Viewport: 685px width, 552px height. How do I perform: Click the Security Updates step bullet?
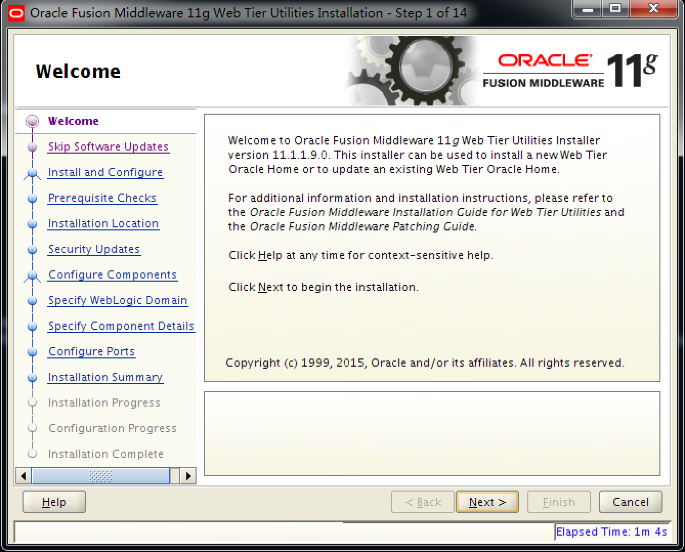coord(32,250)
